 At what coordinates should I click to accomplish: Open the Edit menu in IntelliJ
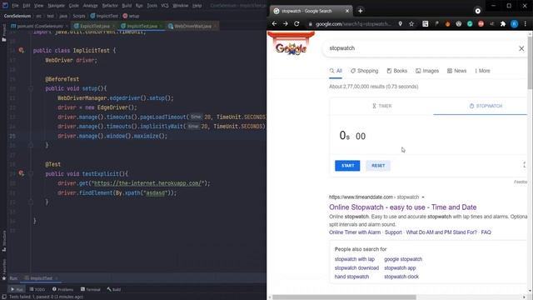27,6
